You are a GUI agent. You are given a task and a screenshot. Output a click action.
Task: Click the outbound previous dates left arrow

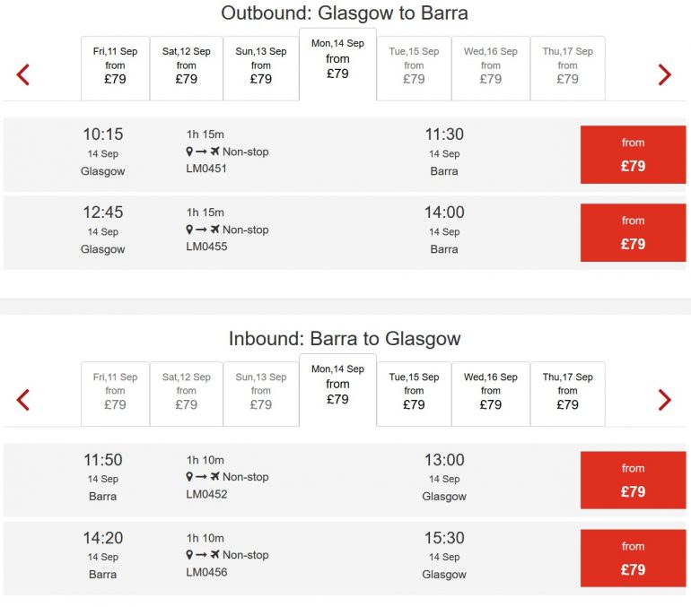coord(23,74)
